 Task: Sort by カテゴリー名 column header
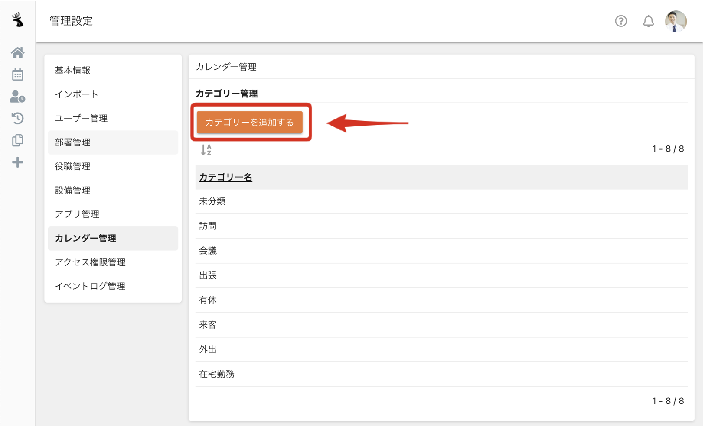(x=225, y=177)
